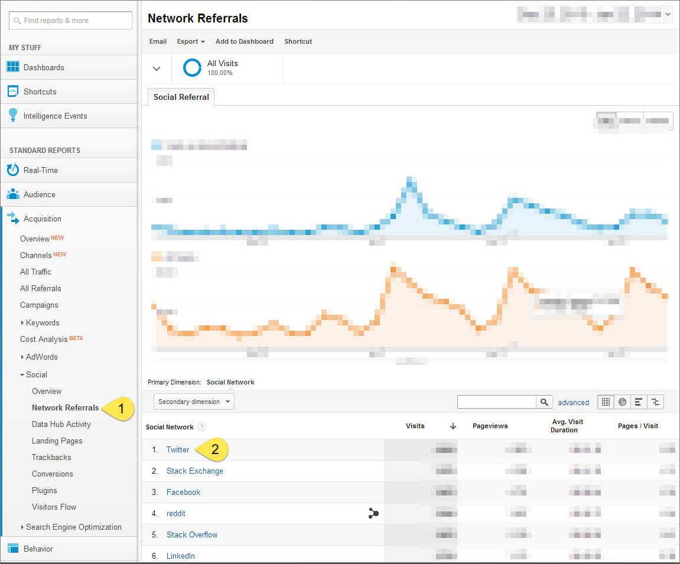680x564 pixels.
Task: Click the Stack Exchange link
Action: coord(195,471)
